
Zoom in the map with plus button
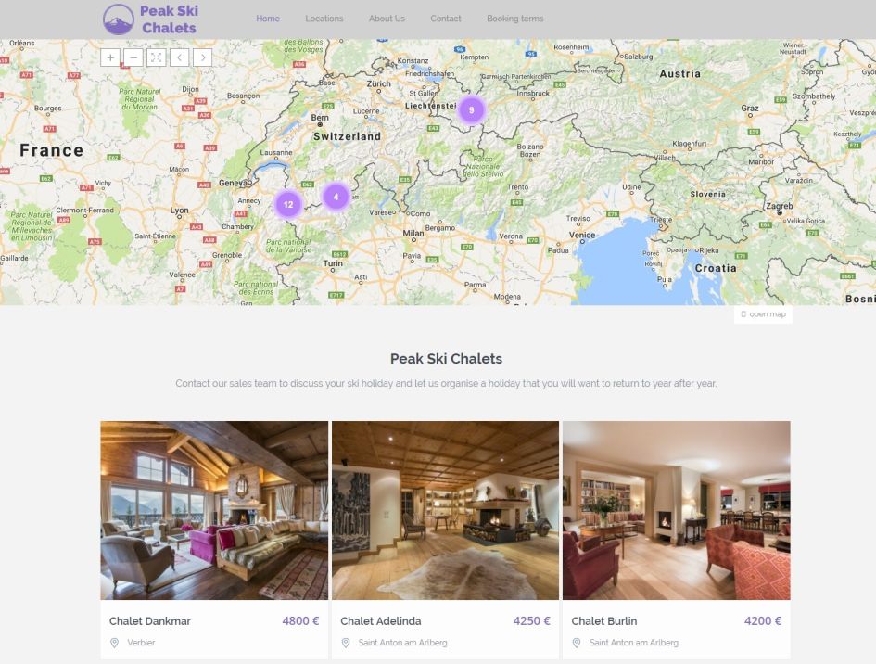click(x=110, y=57)
